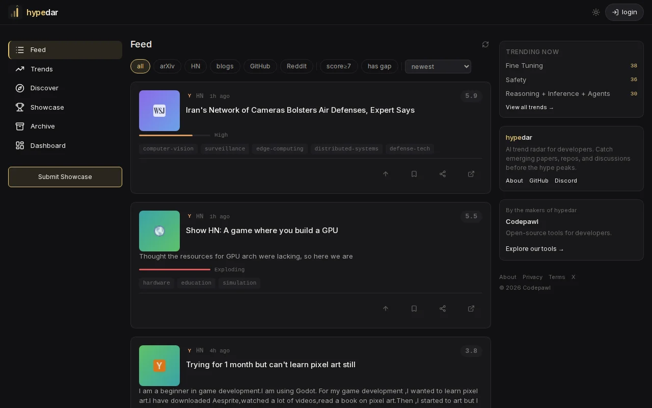Click the 5.9 score badge

471,96
